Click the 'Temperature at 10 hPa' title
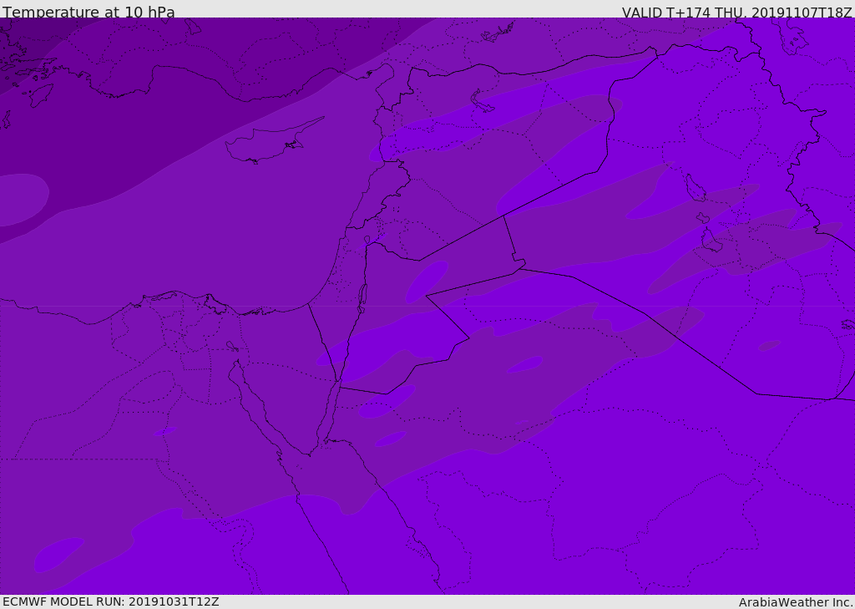This screenshot has height=609, width=855. [x=89, y=12]
